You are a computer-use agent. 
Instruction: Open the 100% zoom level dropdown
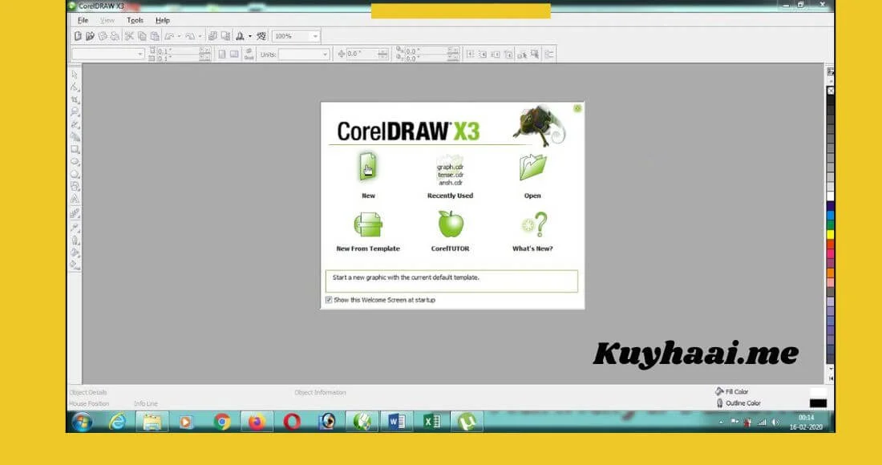315,36
